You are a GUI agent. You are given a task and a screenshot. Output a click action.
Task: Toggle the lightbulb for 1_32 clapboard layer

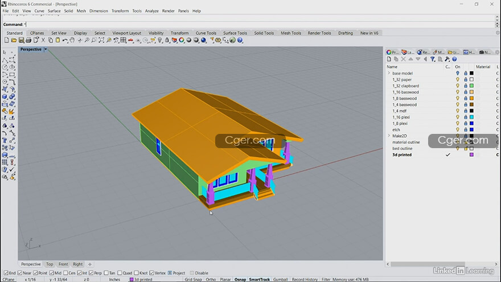pyautogui.click(x=457, y=86)
